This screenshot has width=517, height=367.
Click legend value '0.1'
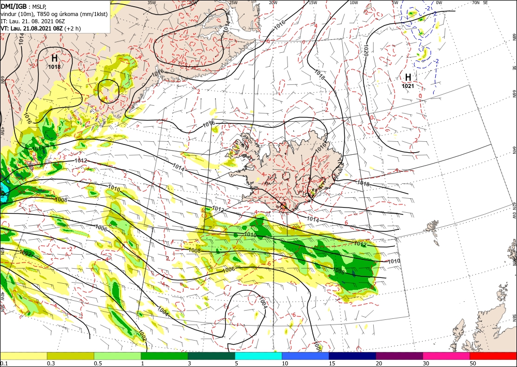click(3, 364)
